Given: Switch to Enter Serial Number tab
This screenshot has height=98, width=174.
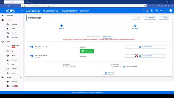Looking at the screenshot, I should coord(93,36).
